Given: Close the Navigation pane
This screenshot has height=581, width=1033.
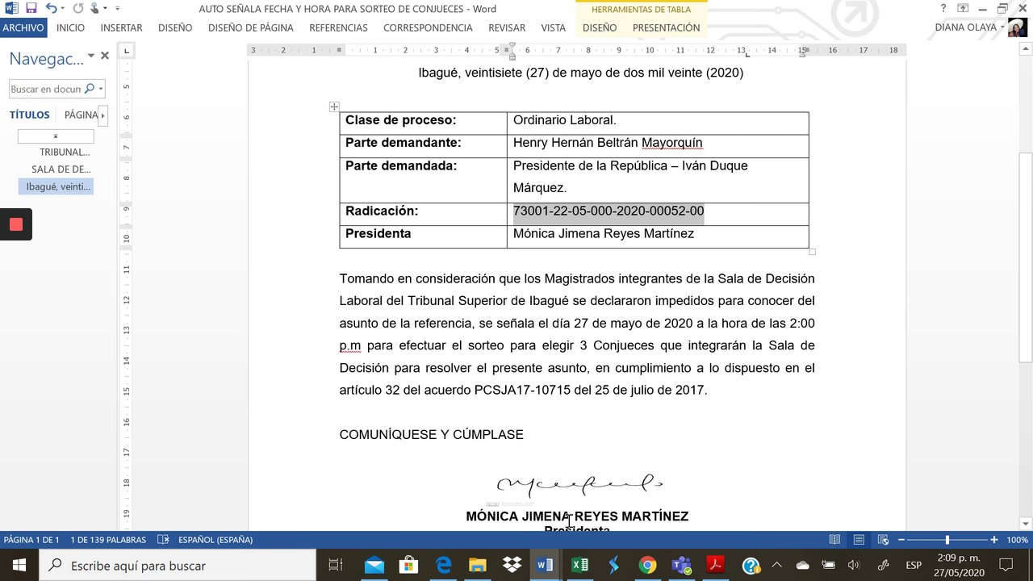Looking at the screenshot, I should click(x=105, y=56).
